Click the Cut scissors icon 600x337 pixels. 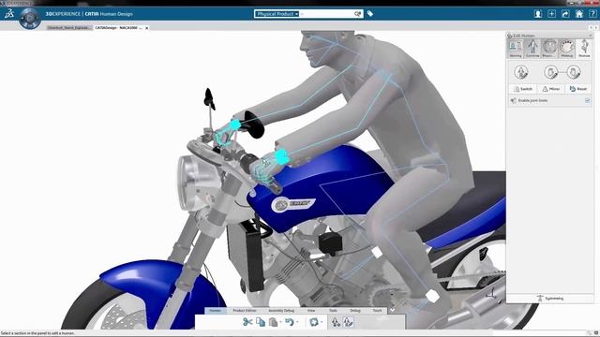pyautogui.click(x=247, y=322)
